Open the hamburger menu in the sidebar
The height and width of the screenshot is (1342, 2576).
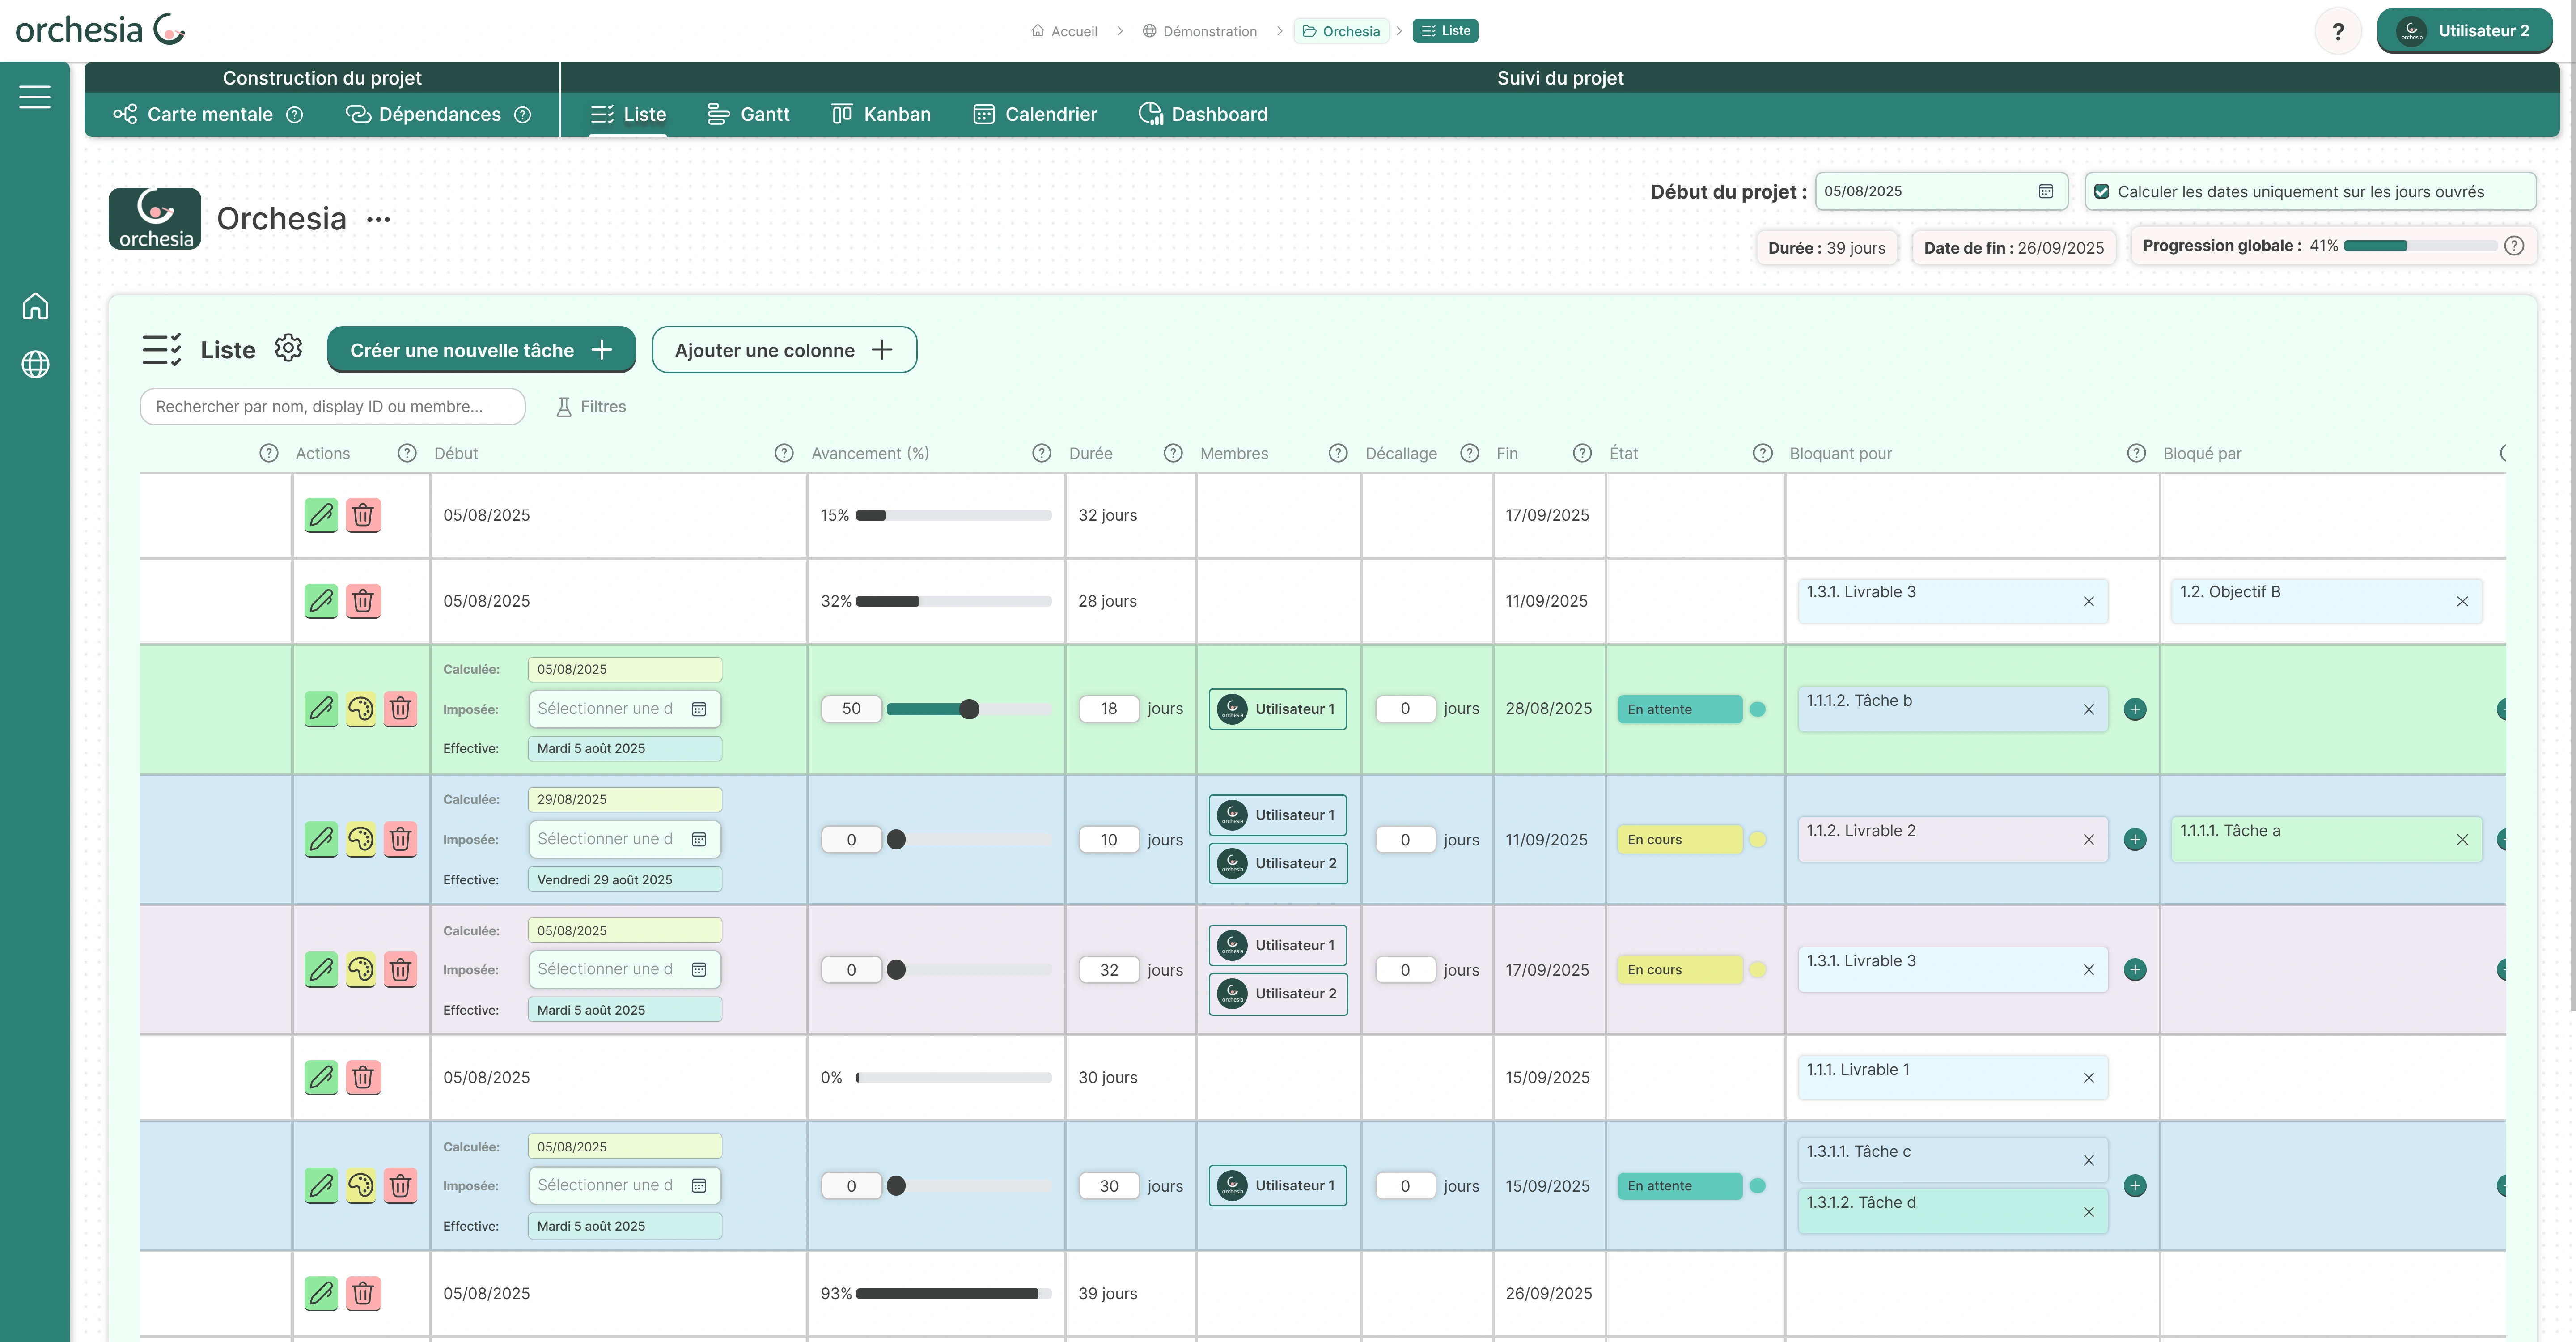35,97
